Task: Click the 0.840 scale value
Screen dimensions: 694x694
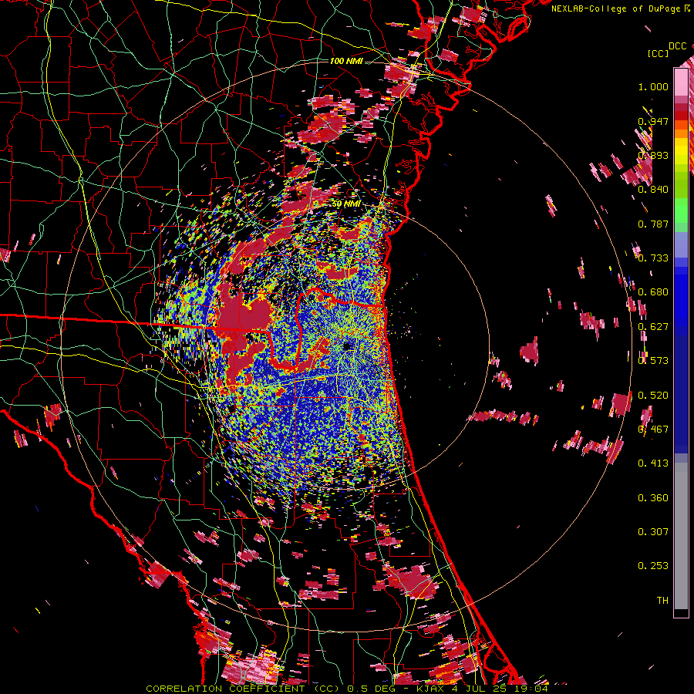Action: [x=653, y=189]
